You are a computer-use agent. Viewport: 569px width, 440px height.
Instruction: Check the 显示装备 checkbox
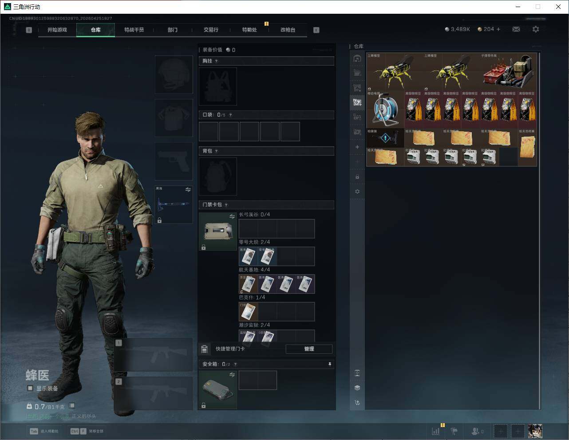[30, 389]
